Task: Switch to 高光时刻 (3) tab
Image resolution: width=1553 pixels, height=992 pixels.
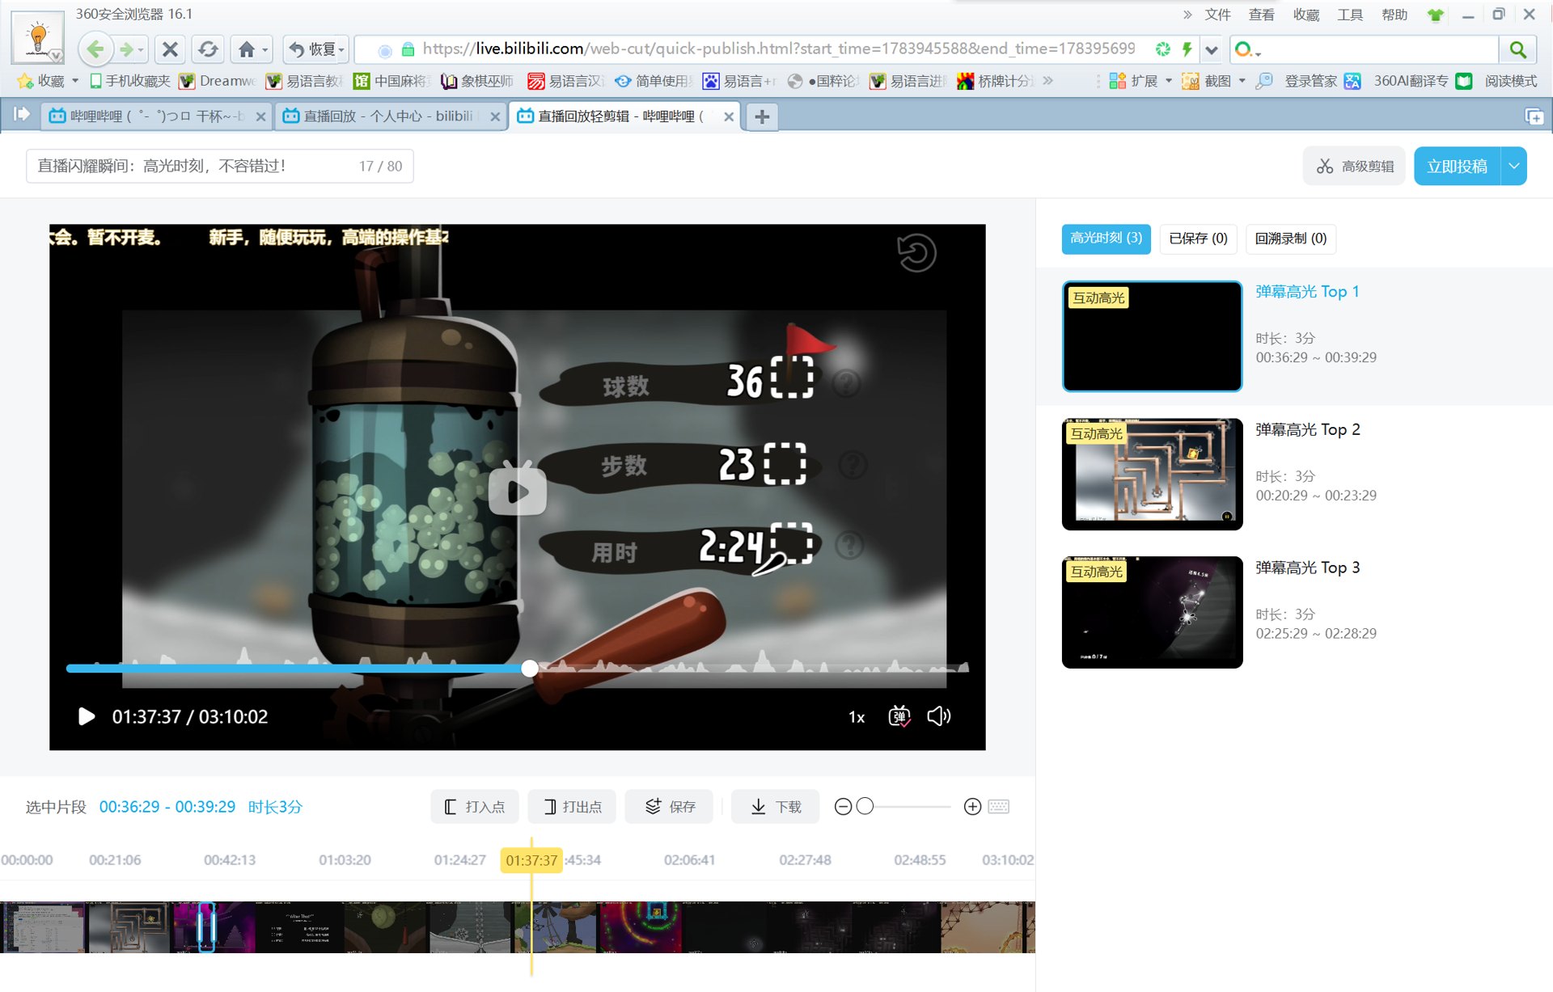Action: pyautogui.click(x=1106, y=239)
